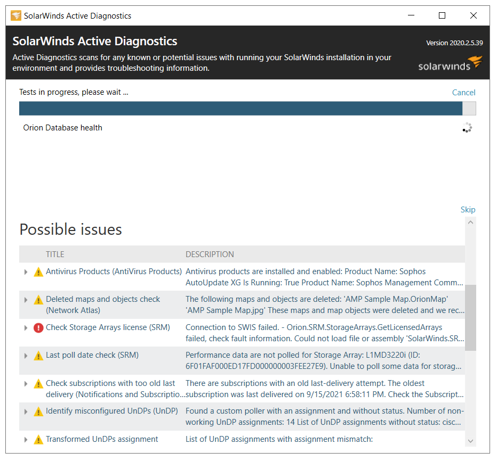Click the TITLE column header

pyautogui.click(x=55, y=254)
